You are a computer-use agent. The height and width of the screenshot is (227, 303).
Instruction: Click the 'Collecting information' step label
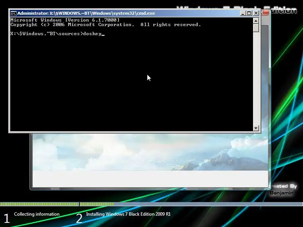tap(37, 214)
